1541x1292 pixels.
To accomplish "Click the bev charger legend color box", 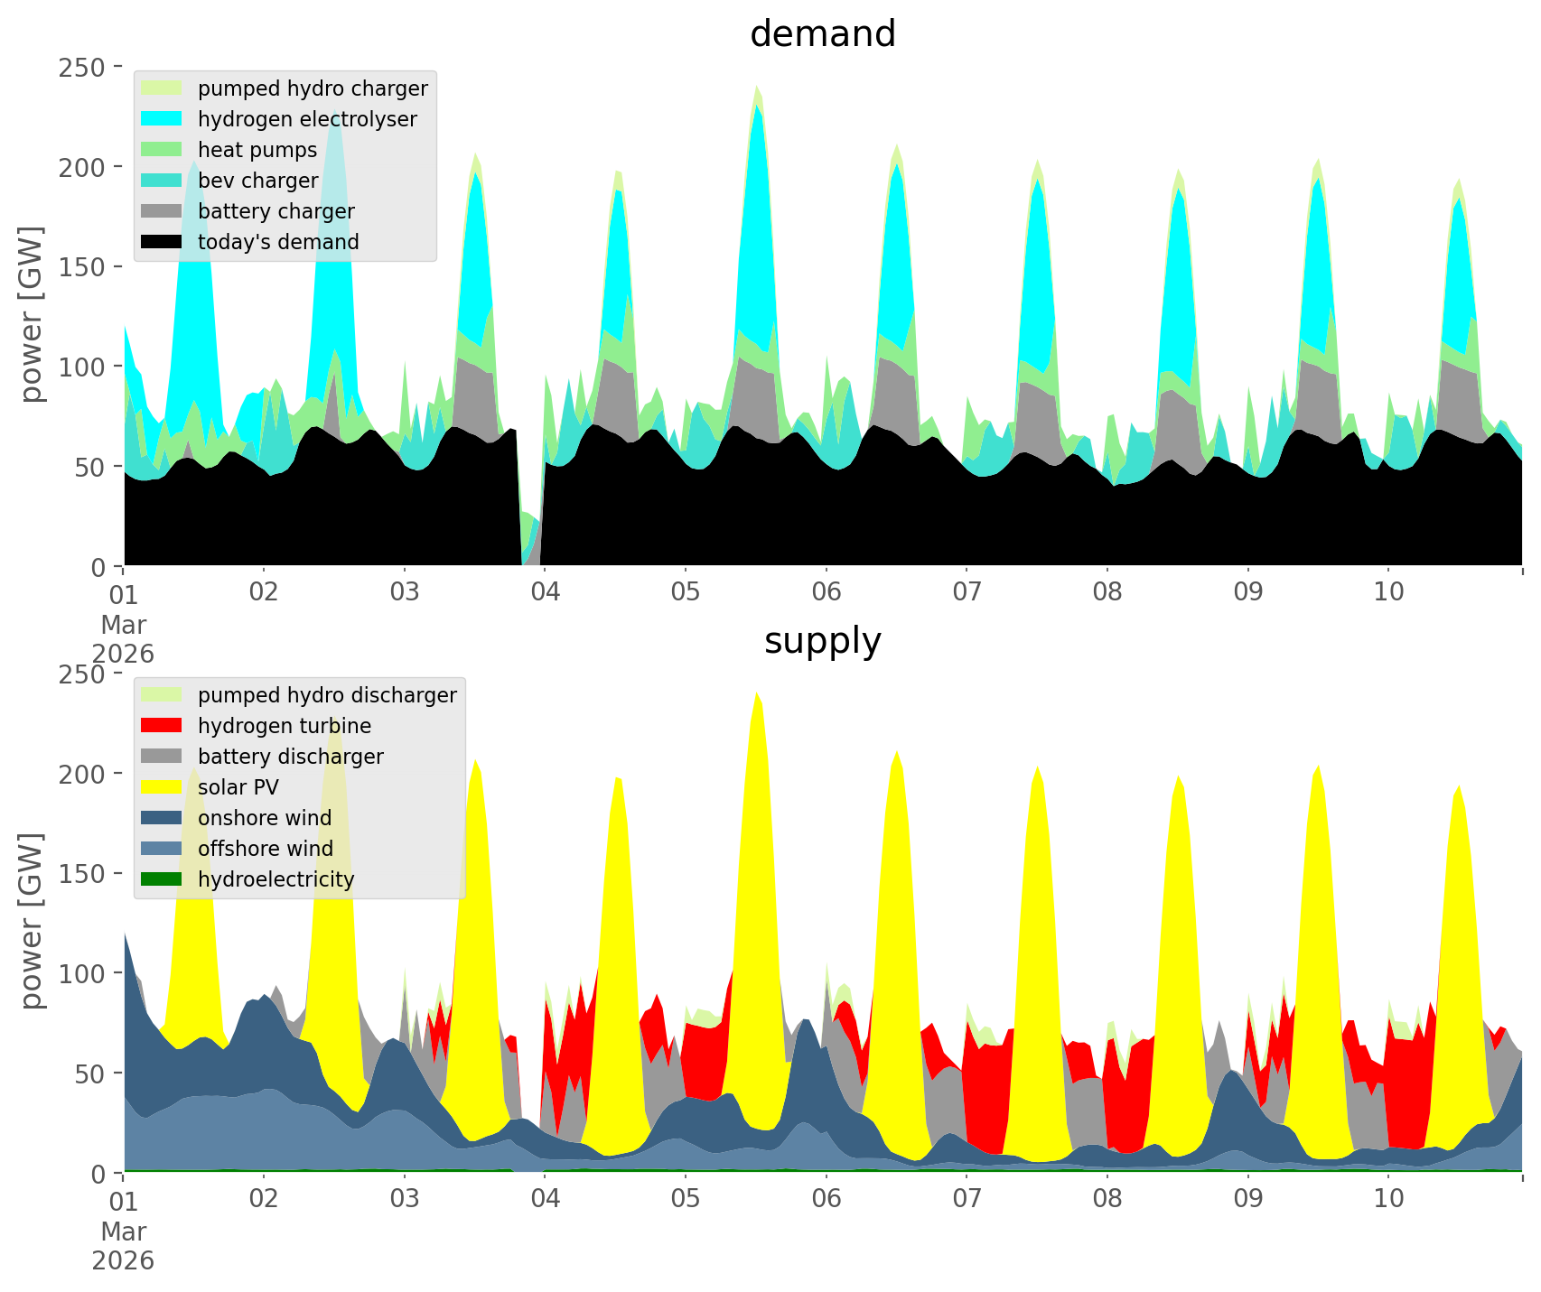I will tap(163, 181).
